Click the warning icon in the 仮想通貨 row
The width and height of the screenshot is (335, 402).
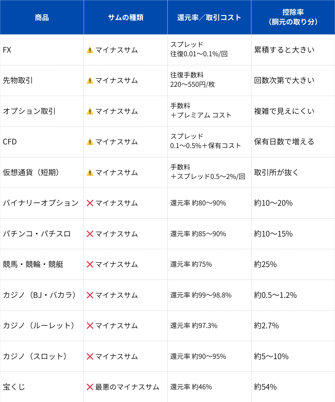(x=90, y=173)
